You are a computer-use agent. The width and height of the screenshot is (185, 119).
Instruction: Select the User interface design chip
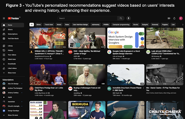coord(80,25)
